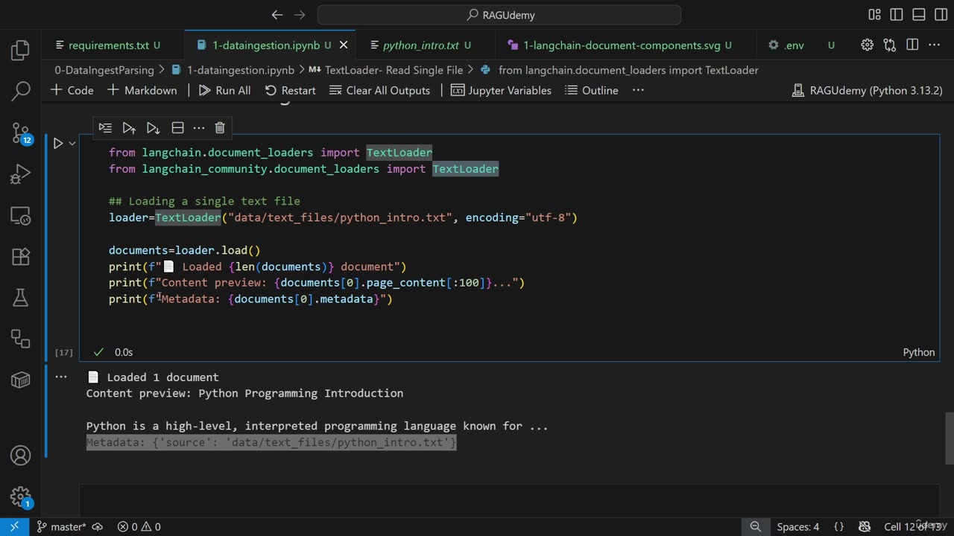The image size is (954, 536).
Task: Open the RAGUdemy Python 3.13.2 kernel picker
Action: (x=867, y=90)
